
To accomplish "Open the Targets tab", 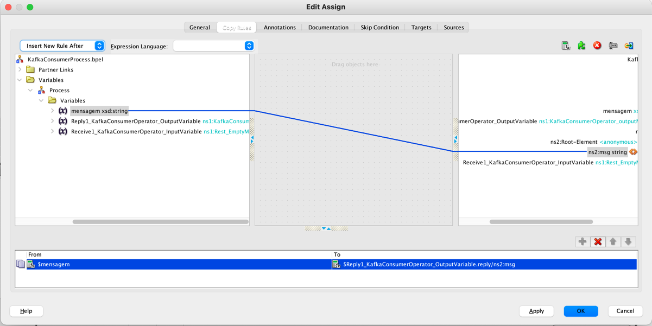I will tap(421, 27).
